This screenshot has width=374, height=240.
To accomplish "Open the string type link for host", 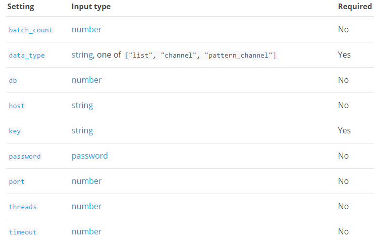I will [82, 105].
